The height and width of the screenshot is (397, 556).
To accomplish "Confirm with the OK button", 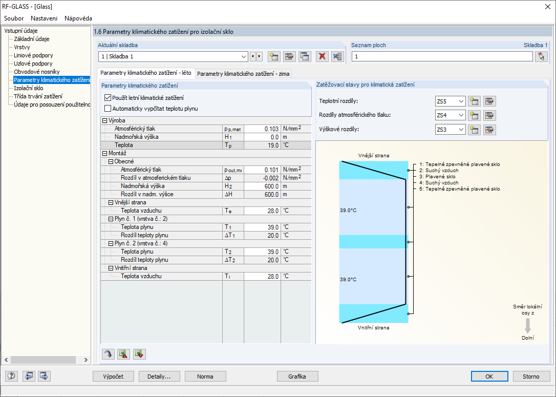I will (489, 377).
